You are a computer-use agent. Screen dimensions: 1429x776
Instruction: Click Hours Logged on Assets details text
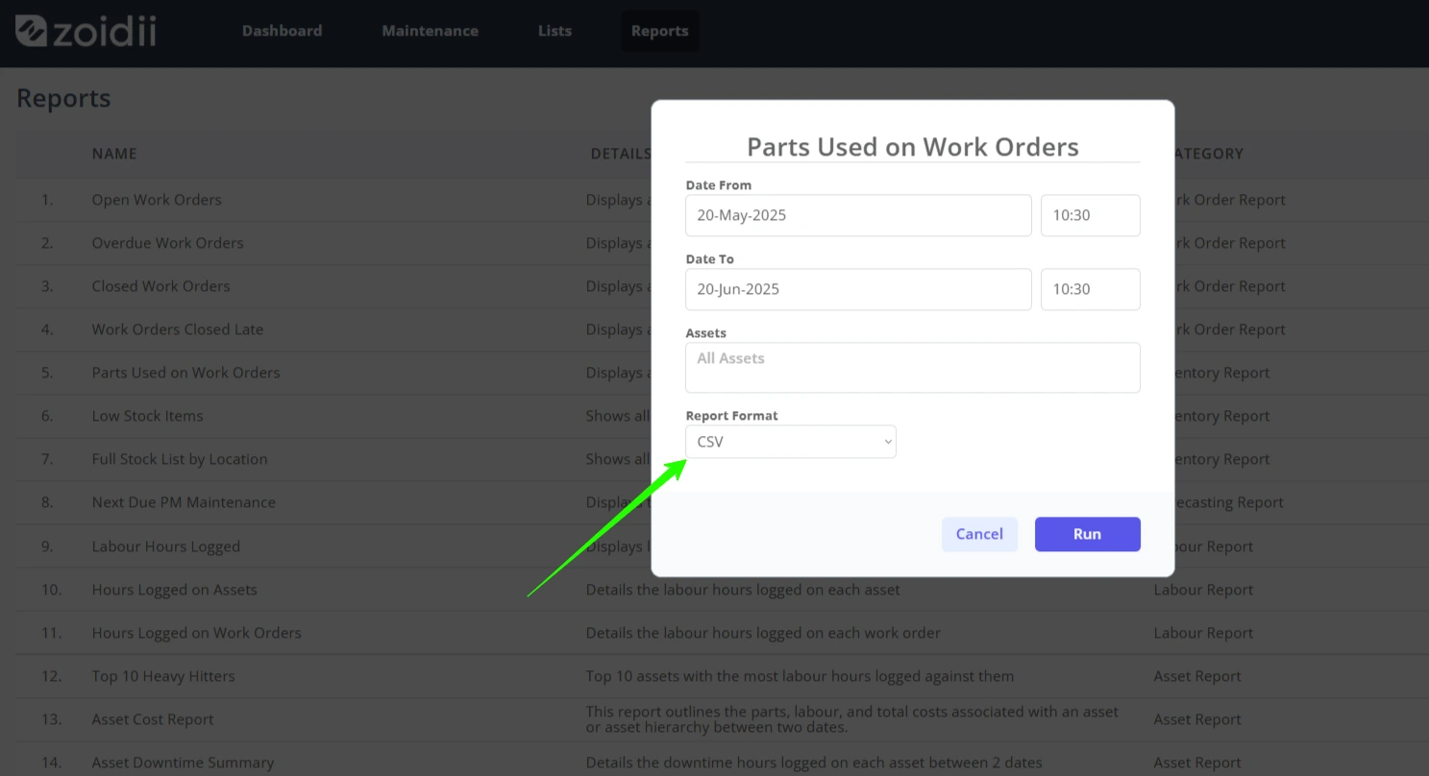click(x=743, y=590)
